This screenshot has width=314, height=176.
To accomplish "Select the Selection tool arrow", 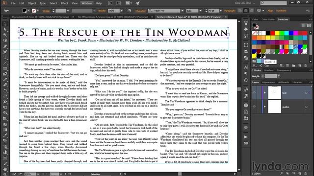I will pos(5,24).
